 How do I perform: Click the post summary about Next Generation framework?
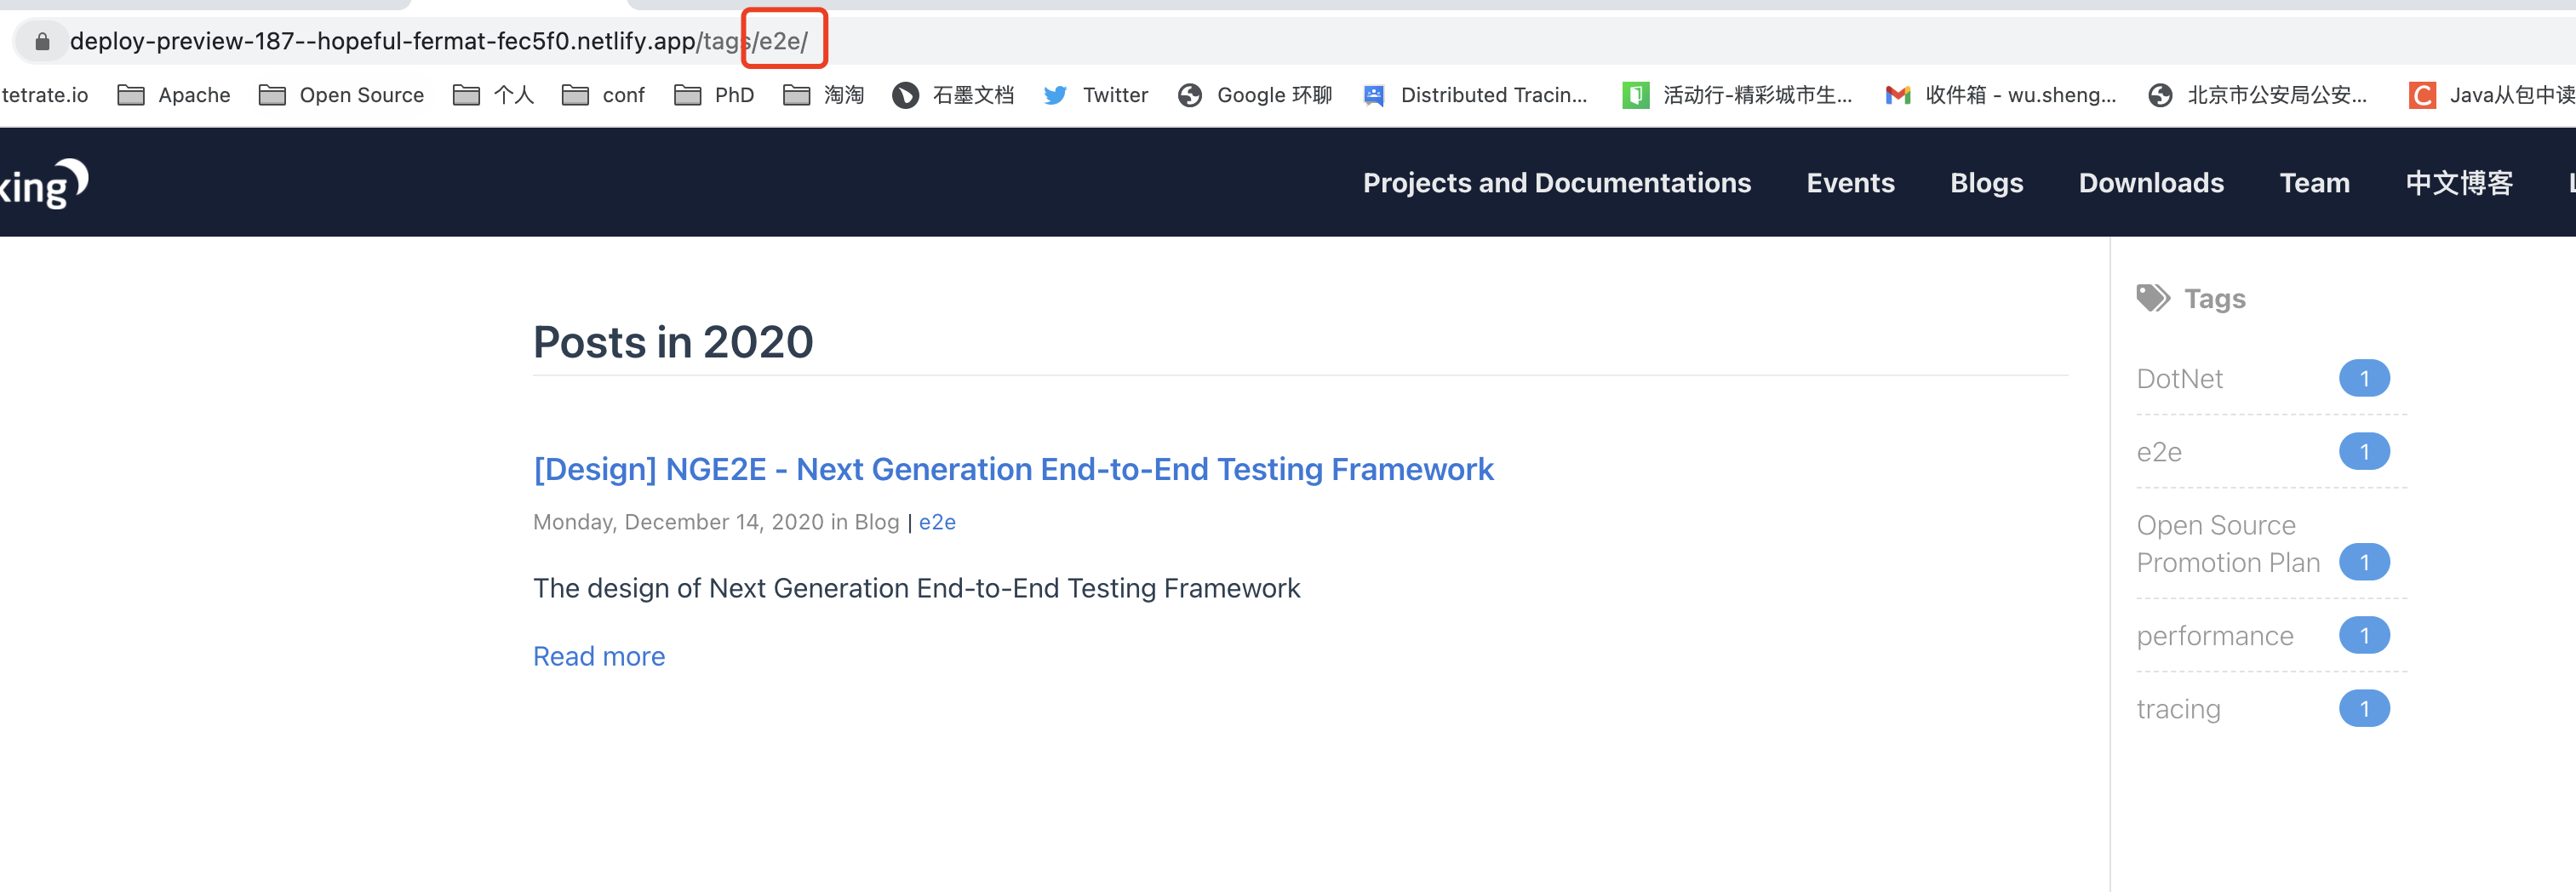pos(916,588)
